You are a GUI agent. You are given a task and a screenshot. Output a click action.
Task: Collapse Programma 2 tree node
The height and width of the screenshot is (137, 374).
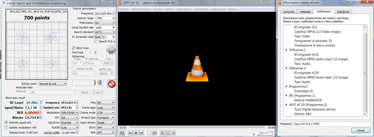286,86
